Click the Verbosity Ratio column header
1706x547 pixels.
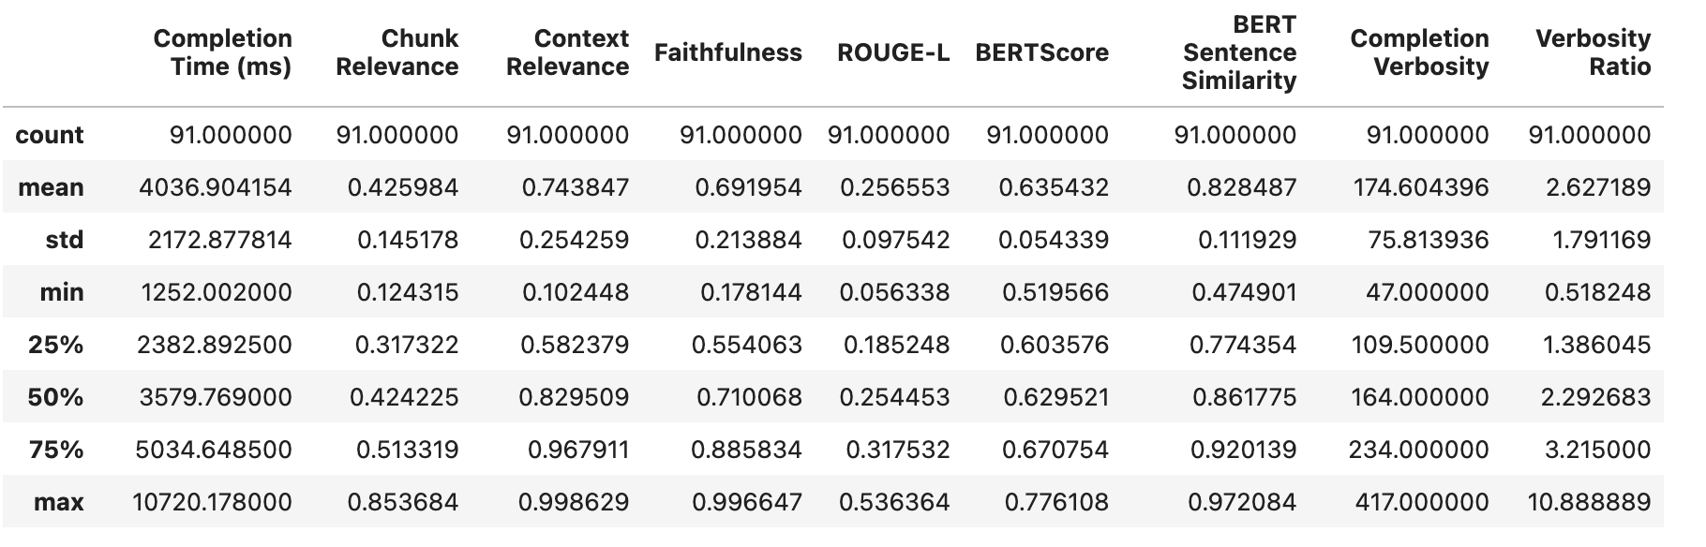click(x=1593, y=52)
